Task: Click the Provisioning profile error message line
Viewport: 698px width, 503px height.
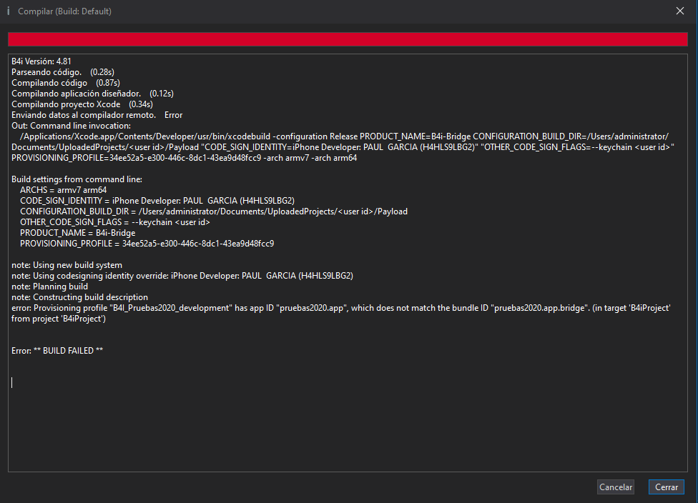Action: (340, 308)
